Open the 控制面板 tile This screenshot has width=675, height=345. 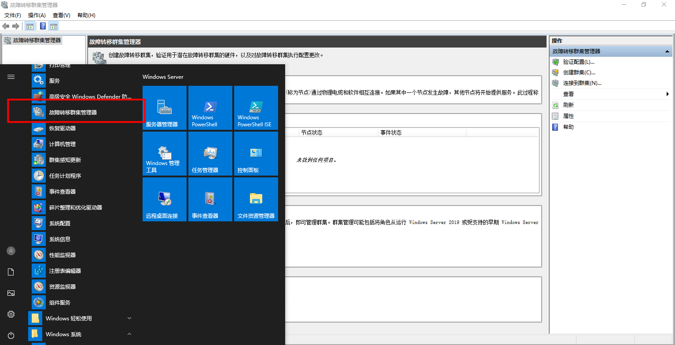tap(256, 154)
